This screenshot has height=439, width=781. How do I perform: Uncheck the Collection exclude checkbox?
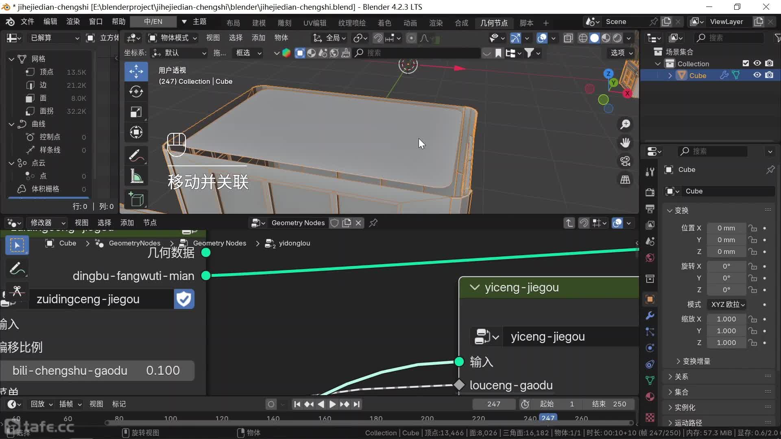[746, 63]
